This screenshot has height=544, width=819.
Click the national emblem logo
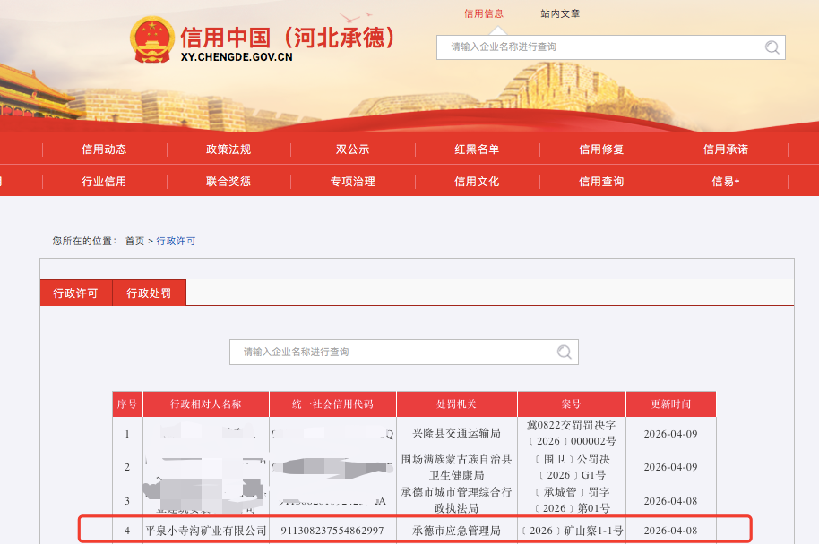pos(152,41)
